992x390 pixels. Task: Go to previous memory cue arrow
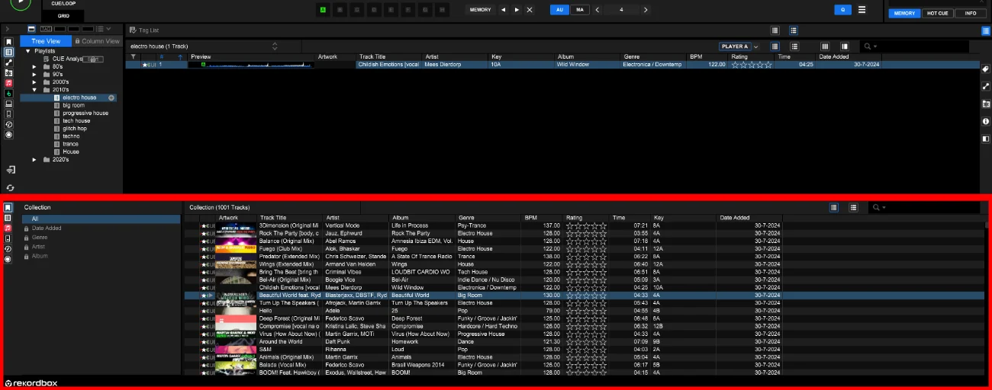tap(503, 10)
